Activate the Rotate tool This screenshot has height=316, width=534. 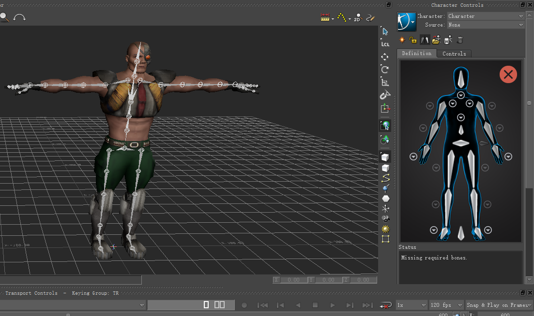(385, 70)
